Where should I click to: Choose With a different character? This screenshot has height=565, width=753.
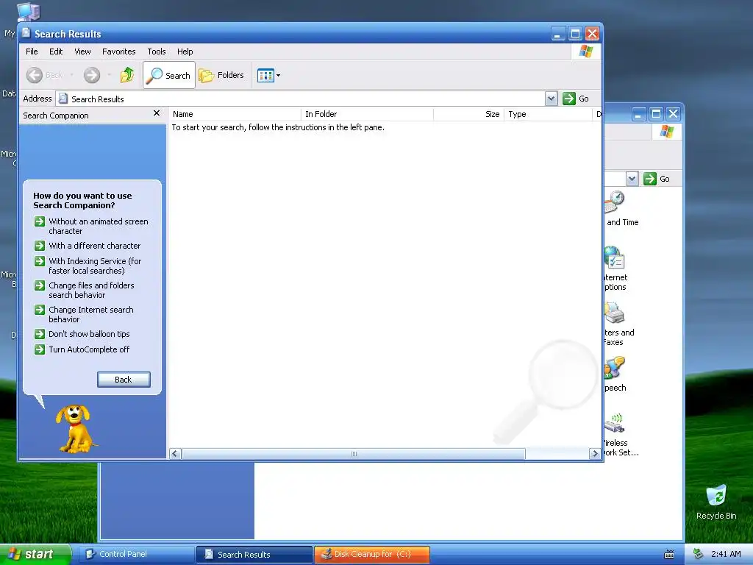[87, 246]
